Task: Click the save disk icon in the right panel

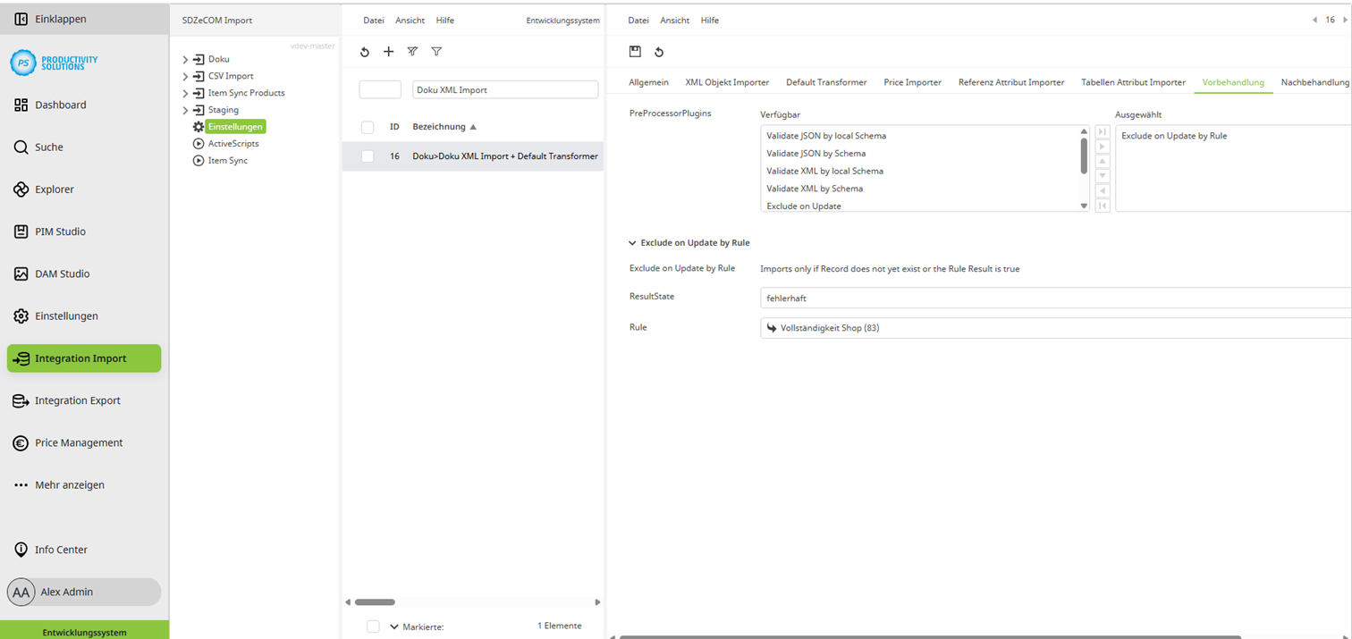Action: coord(637,51)
